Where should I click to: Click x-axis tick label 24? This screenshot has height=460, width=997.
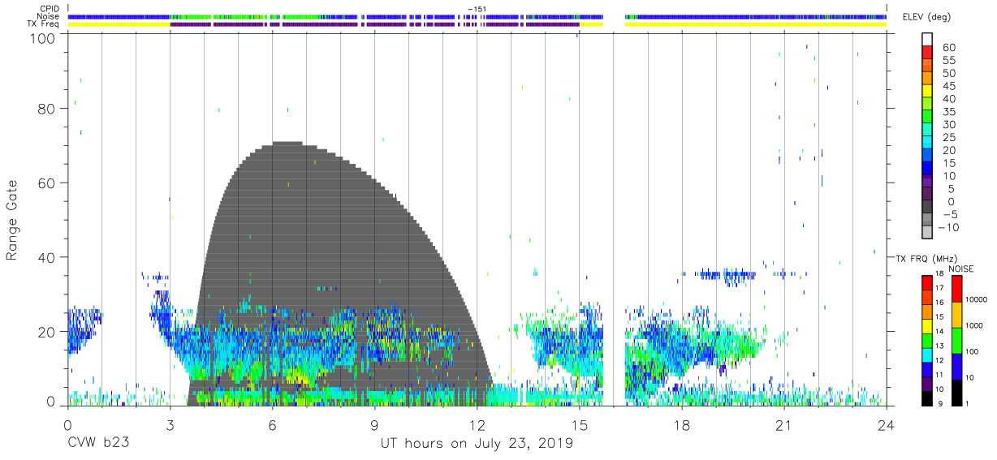tap(886, 424)
